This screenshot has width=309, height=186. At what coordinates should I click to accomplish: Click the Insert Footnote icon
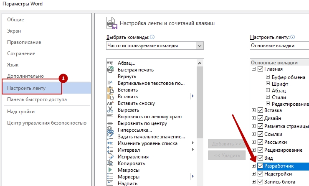(x=111, y=103)
